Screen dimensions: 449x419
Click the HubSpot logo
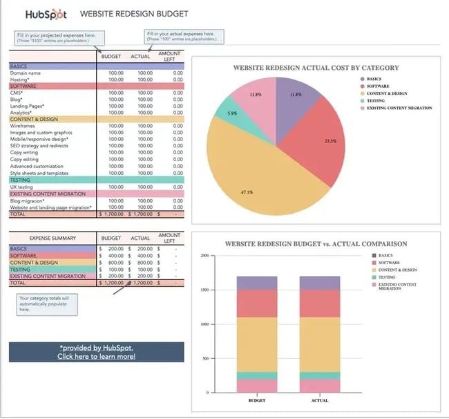[48, 14]
